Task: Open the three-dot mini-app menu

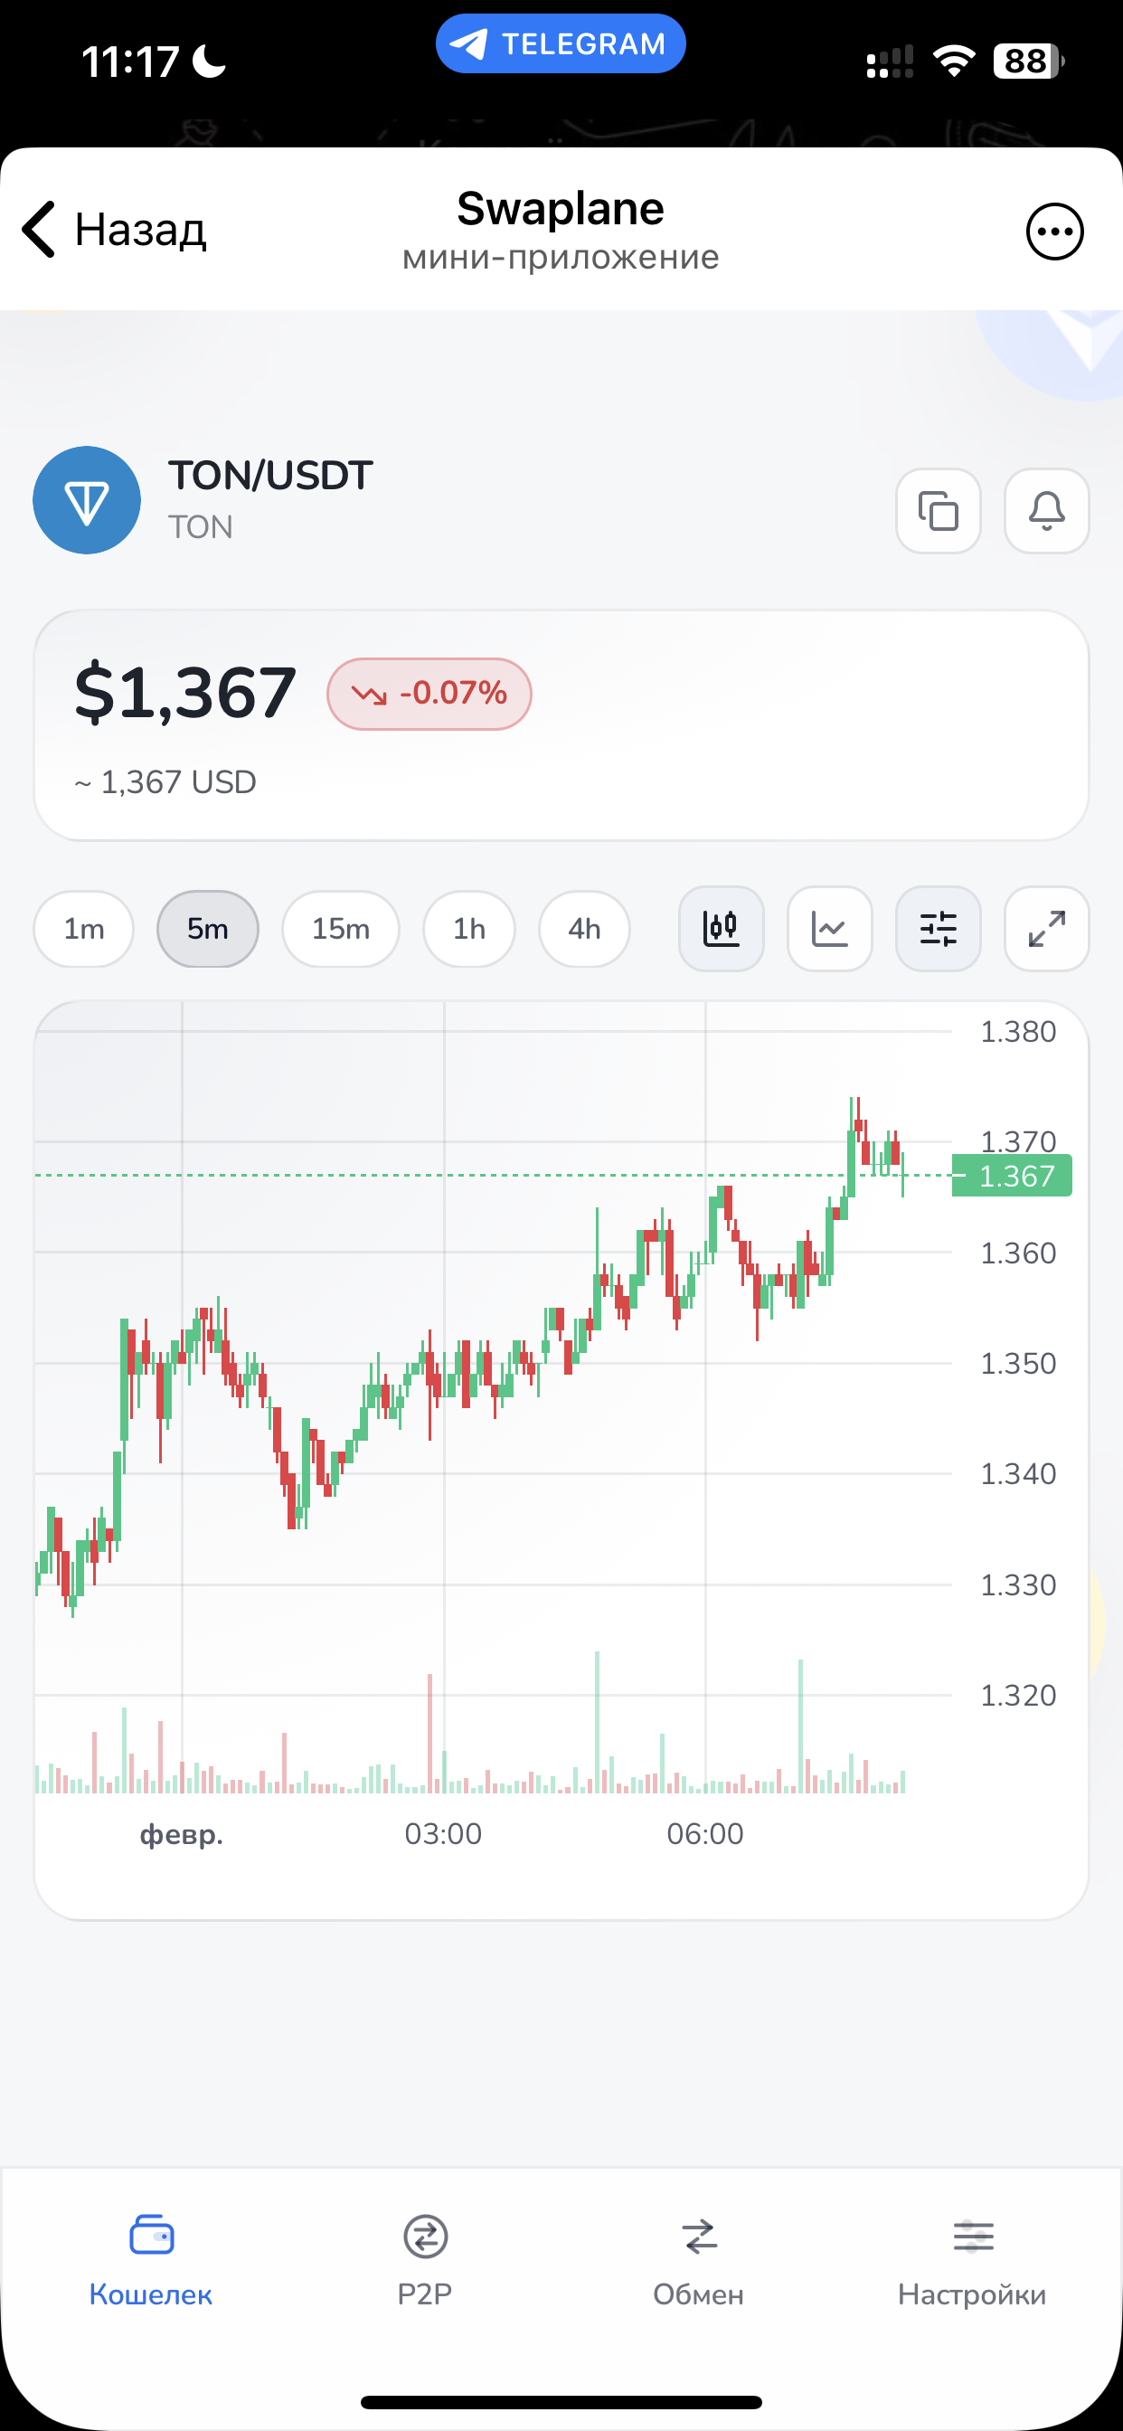Action: [x=1054, y=232]
